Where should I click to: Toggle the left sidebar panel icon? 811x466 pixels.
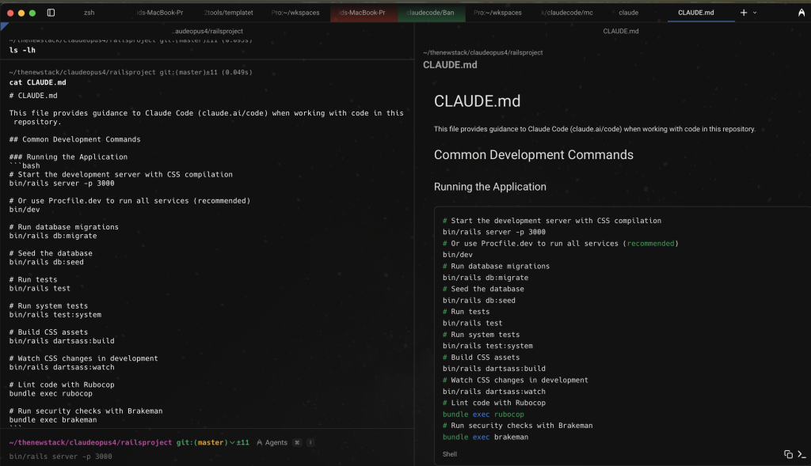[x=51, y=13]
